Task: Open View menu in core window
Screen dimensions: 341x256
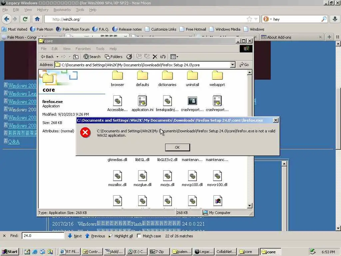Action: (67, 49)
